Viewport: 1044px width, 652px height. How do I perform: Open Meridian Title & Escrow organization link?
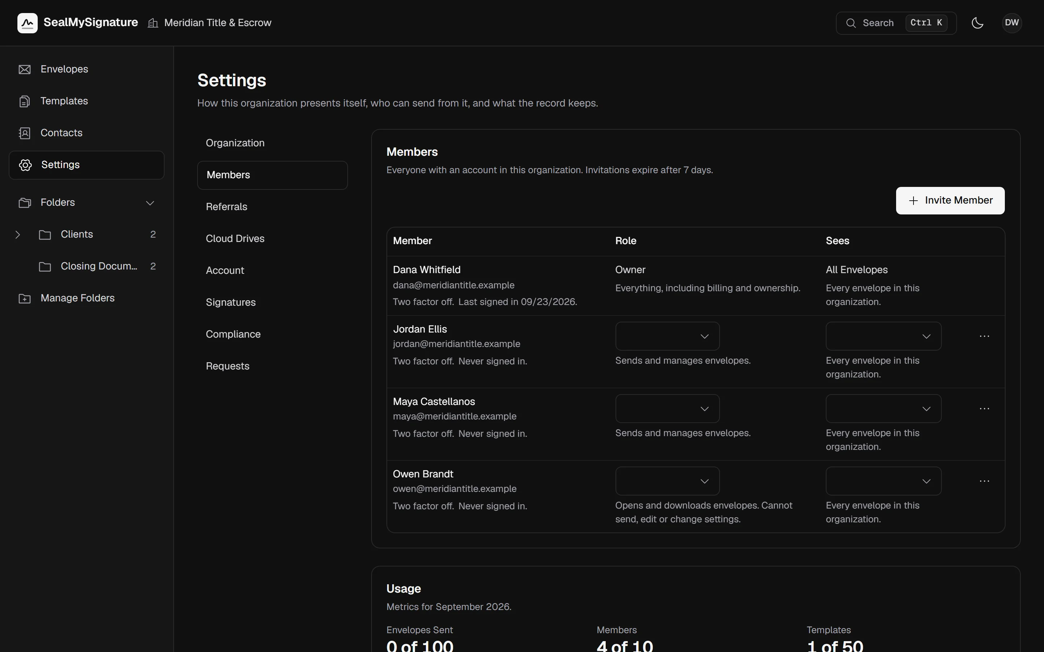point(210,23)
